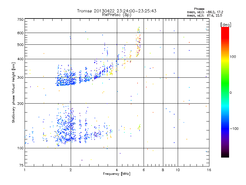The image size is (246, 185).
Task: Click the 'Stationary phase Virtual Height [km]' axis label
Action: tap(13, 93)
